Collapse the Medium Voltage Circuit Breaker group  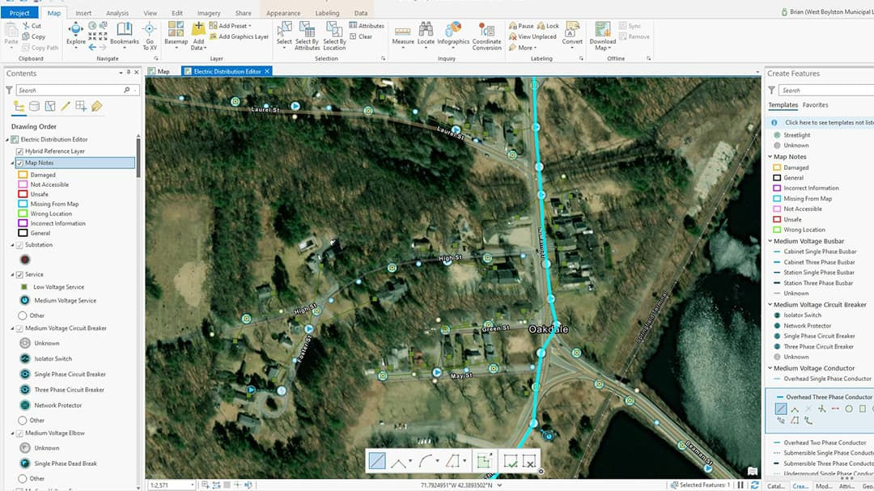click(11, 328)
